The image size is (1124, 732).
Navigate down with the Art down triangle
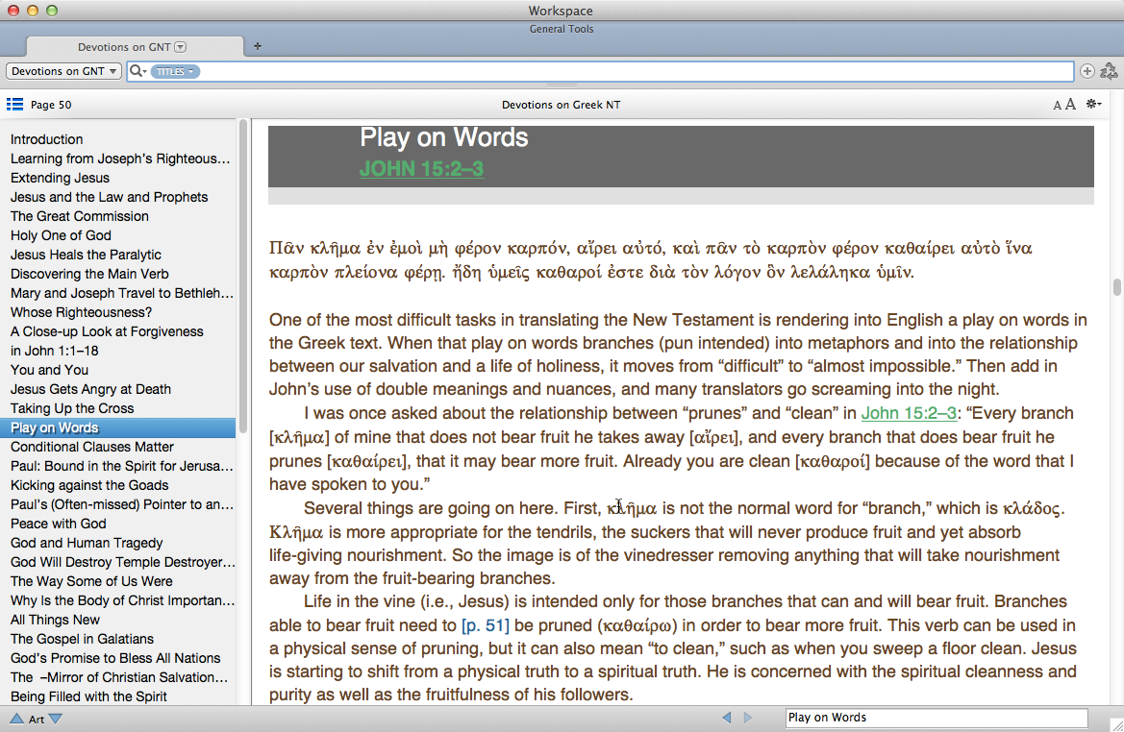[55, 719]
